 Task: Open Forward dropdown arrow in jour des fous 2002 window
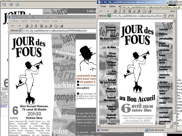click(23, 26)
